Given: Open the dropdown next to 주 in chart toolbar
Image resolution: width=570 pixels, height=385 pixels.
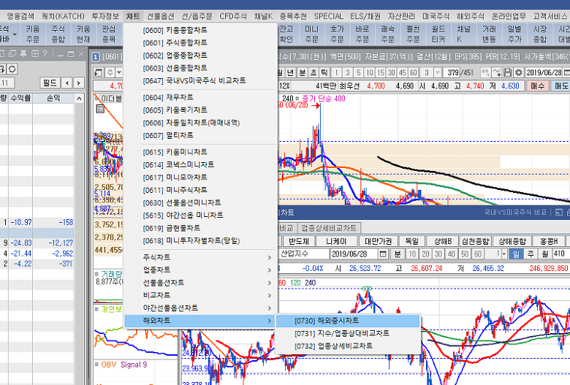Looking at the screenshot, I should [x=119, y=73].
